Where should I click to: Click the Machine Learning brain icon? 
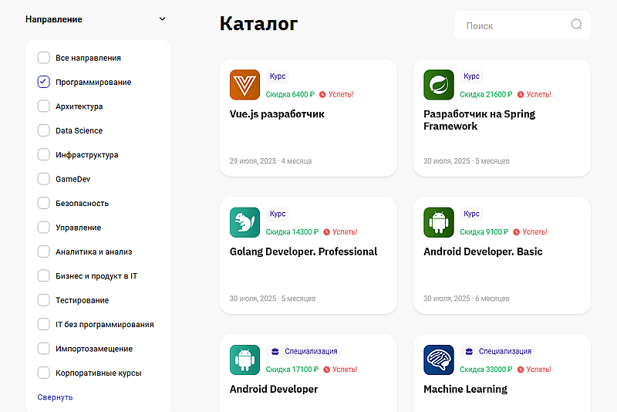(439, 360)
